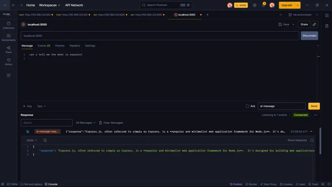The width and height of the screenshot is (332, 187).
Task: Open the Upgrade dropdown arrow
Action: coord(297,5)
